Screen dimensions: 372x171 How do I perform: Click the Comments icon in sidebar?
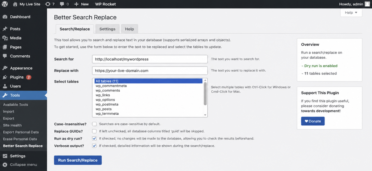click(5, 56)
